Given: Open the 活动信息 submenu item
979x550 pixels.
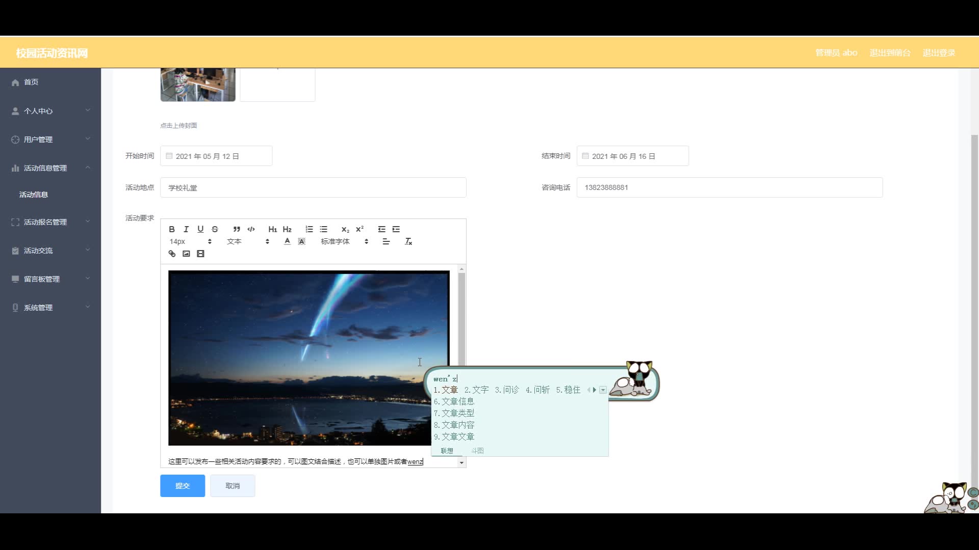Looking at the screenshot, I should click(50, 195).
